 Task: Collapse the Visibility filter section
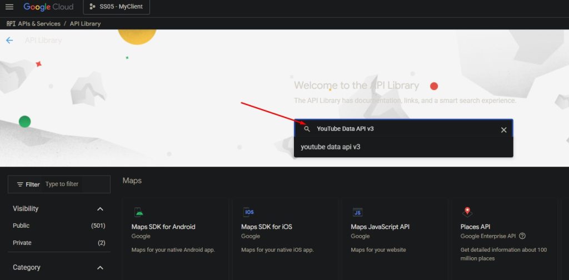100,209
